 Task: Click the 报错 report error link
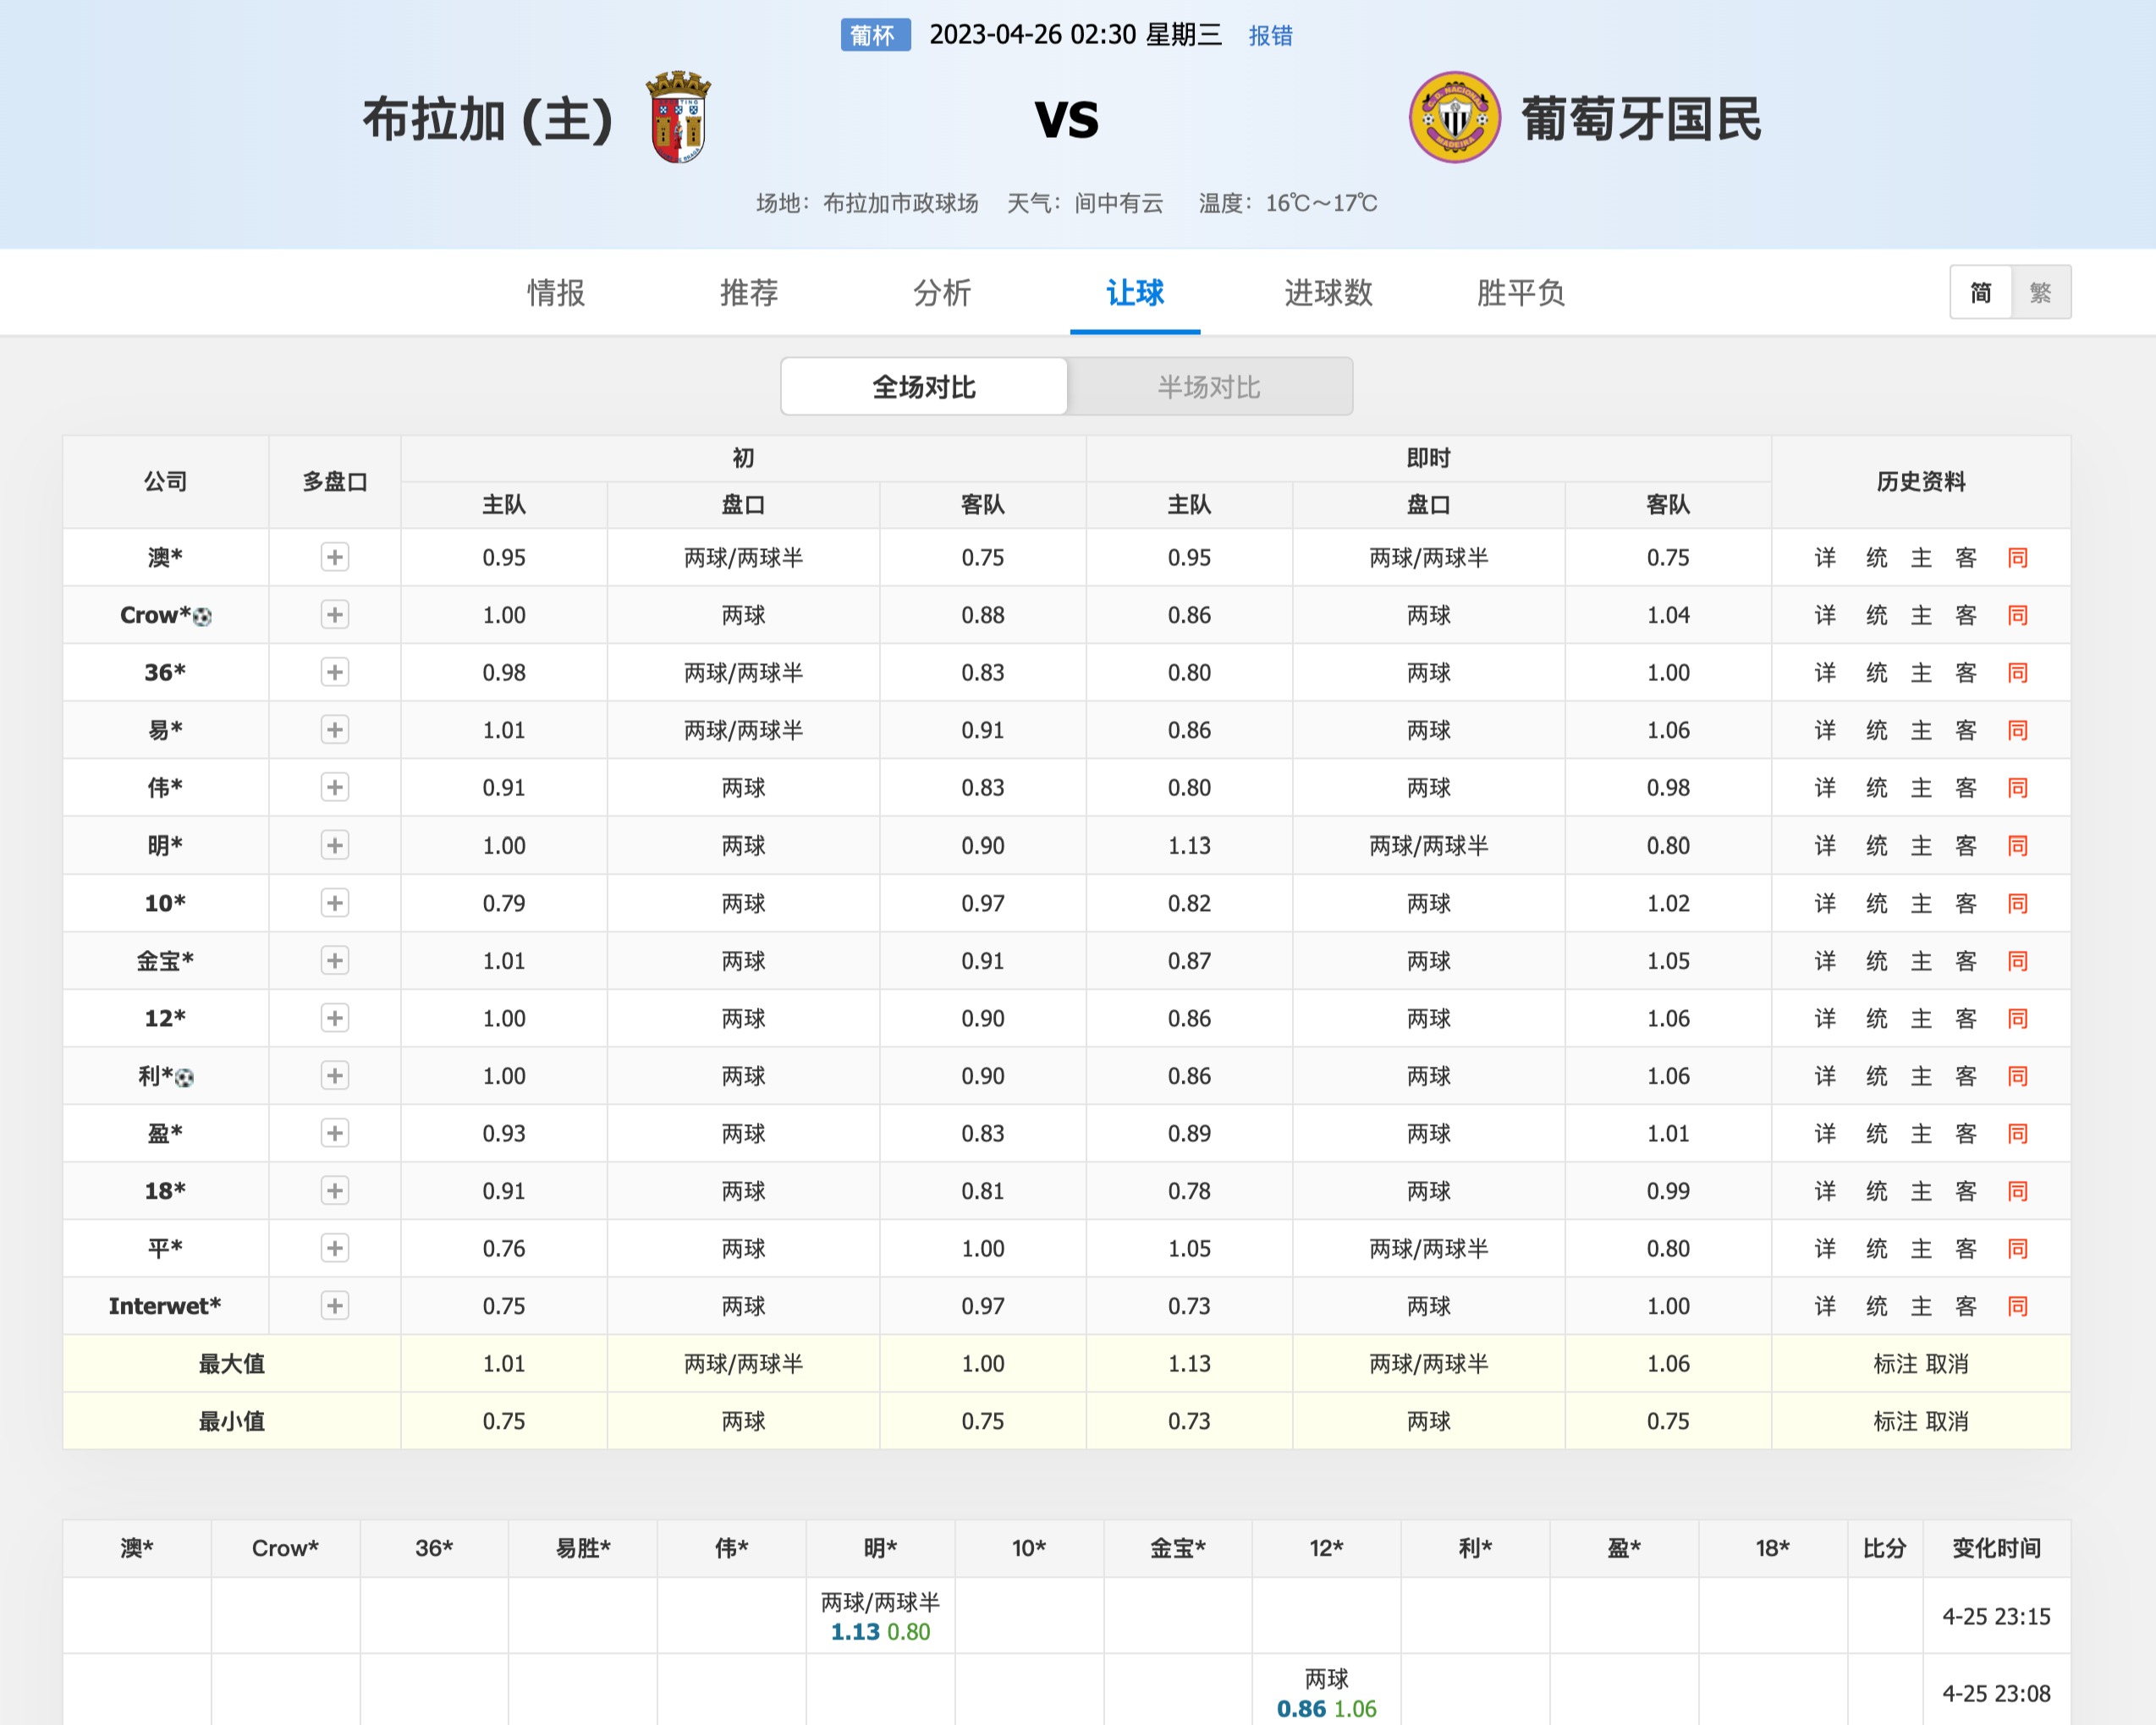click(1271, 36)
